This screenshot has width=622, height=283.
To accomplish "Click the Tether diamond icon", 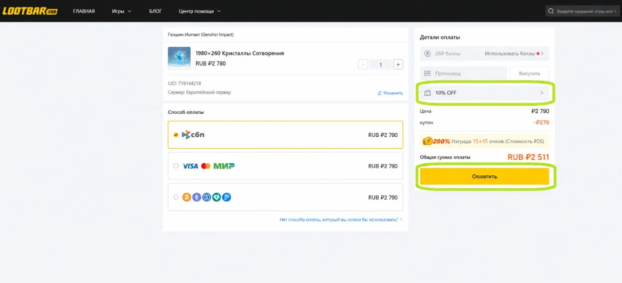I will pos(216,197).
